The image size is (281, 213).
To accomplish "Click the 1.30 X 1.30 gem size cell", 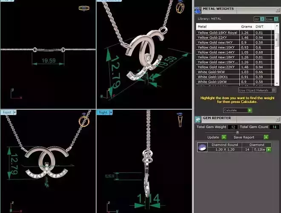I will tap(225, 150).
